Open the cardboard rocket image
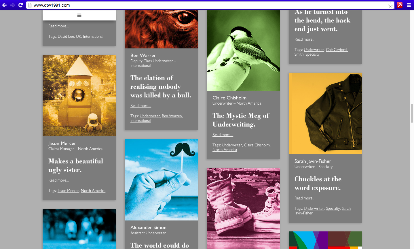Screen dimensions: 414x249 click(x=79, y=96)
